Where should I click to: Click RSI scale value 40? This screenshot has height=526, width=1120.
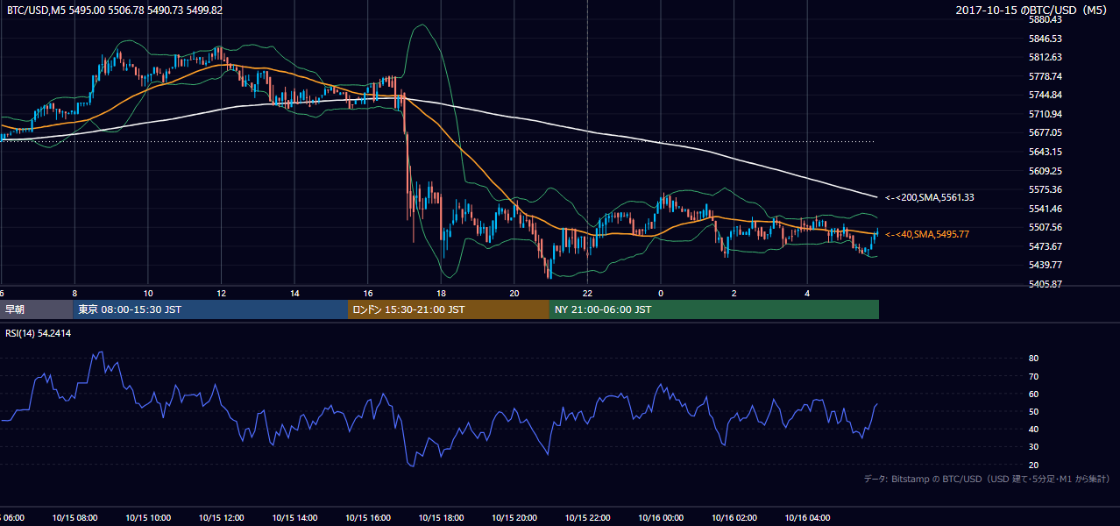click(1034, 430)
